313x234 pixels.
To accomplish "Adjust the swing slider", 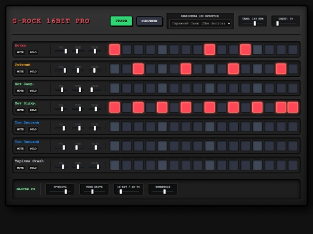I will 286,24.
